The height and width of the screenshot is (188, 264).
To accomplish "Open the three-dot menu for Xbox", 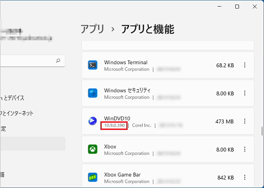I will pyautogui.click(x=245, y=149).
